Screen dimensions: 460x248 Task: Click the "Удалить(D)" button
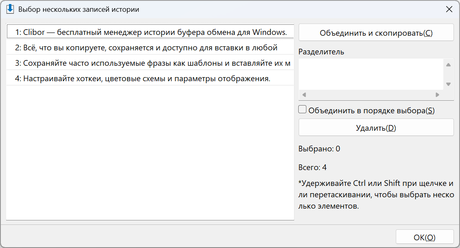[x=376, y=128]
